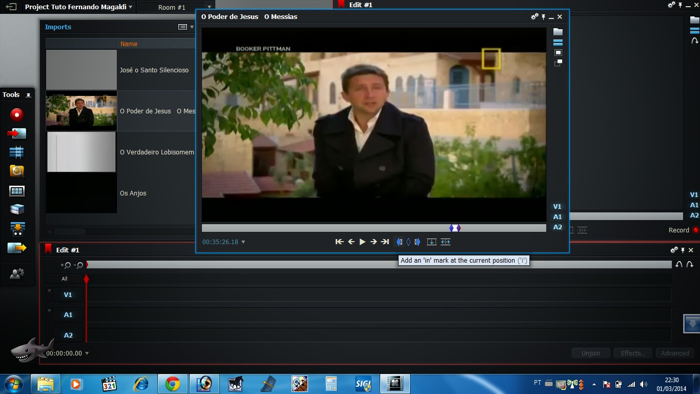The width and height of the screenshot is (700, 394).
Task: Click the insert-into-edit button in viewer
Action: 431,242
